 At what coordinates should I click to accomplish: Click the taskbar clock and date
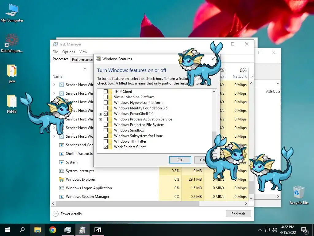(288, 230)
